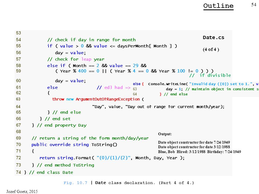Click the 'Output:' label
The width and height of the screenshot is (259, 194).
(x=165, y=134)
